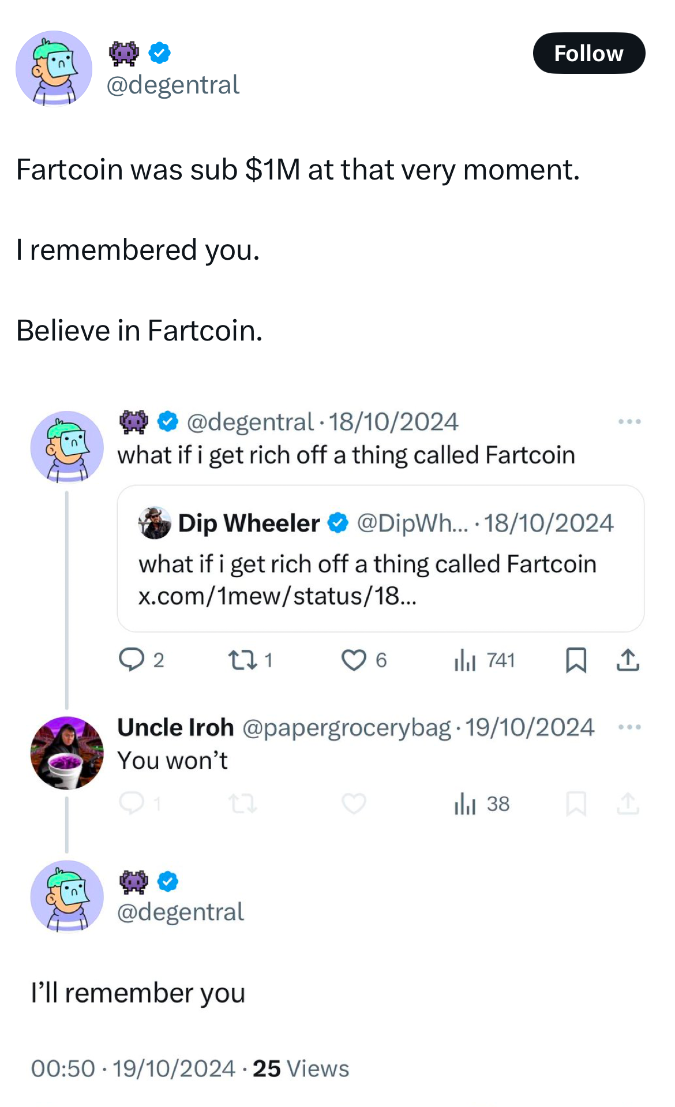Like Uncle Iroh's reply
675x1107 pixels.
pyautogui.click(x=354, y=803)
